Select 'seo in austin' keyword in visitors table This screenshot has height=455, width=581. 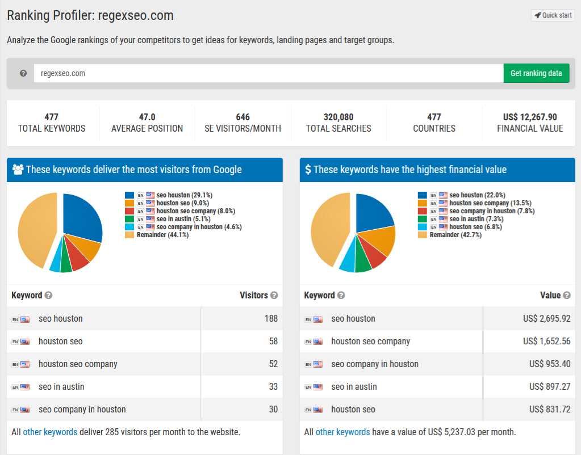pos(61,387)
